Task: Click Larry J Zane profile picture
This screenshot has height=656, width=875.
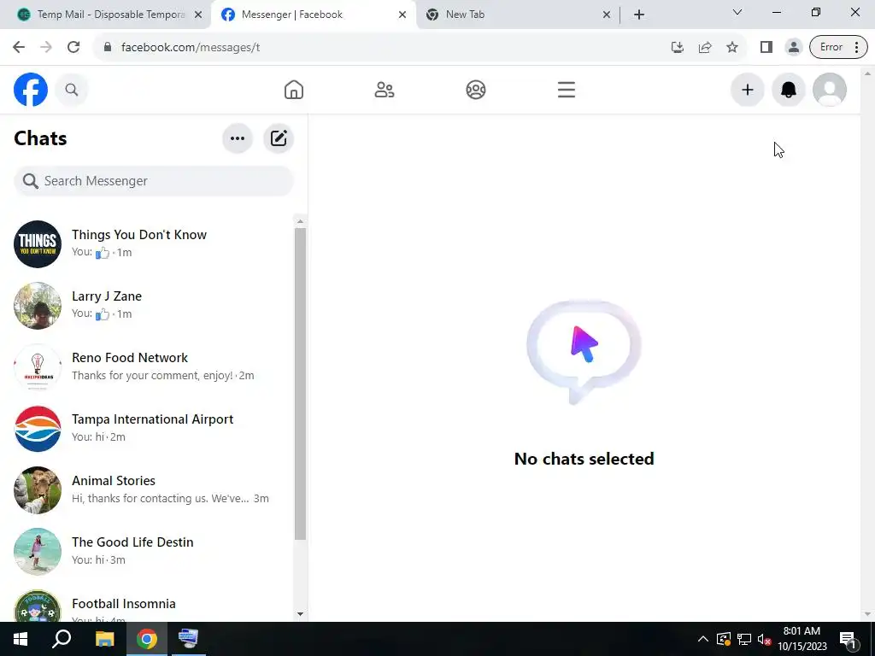Action: [38, 305]
